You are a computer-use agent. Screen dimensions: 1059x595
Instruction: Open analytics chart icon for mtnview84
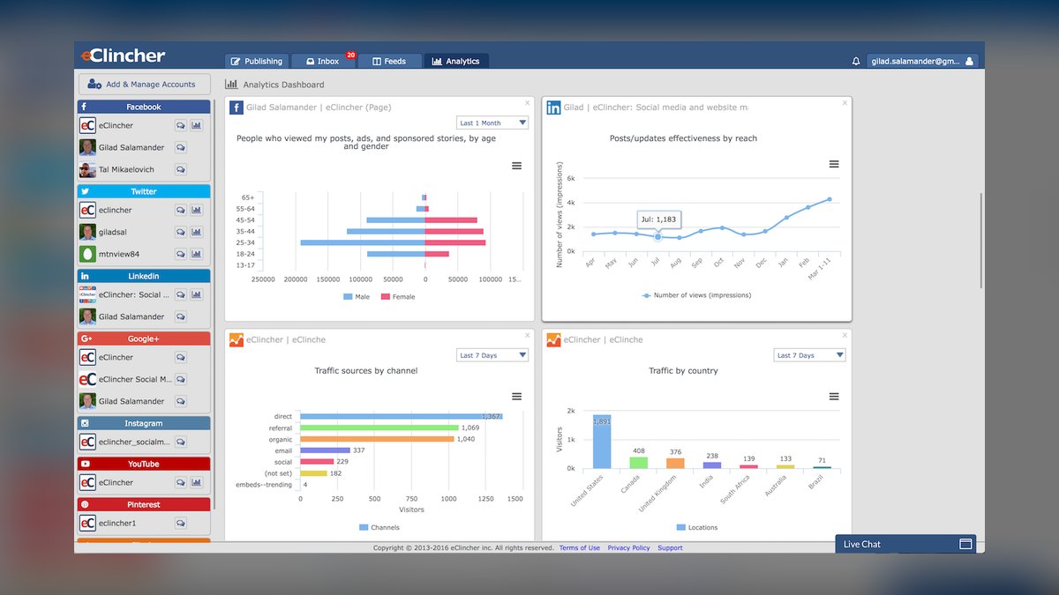tap(196, 254)
